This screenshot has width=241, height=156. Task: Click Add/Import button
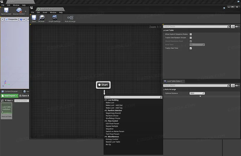pyautogui.click(x=10, y=96)
